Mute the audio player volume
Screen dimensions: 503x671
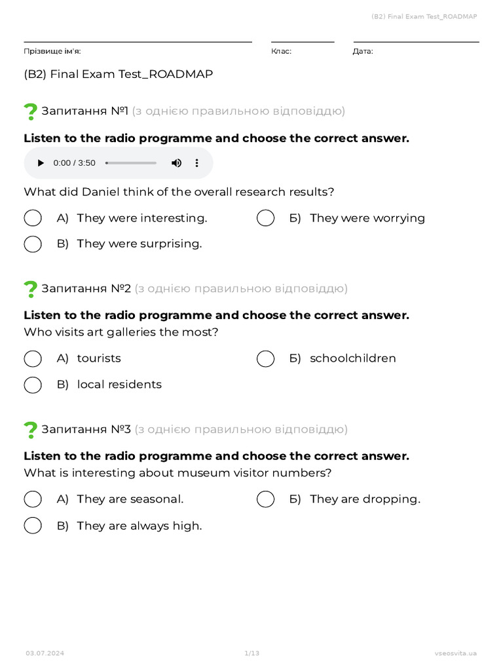[176, 163]
